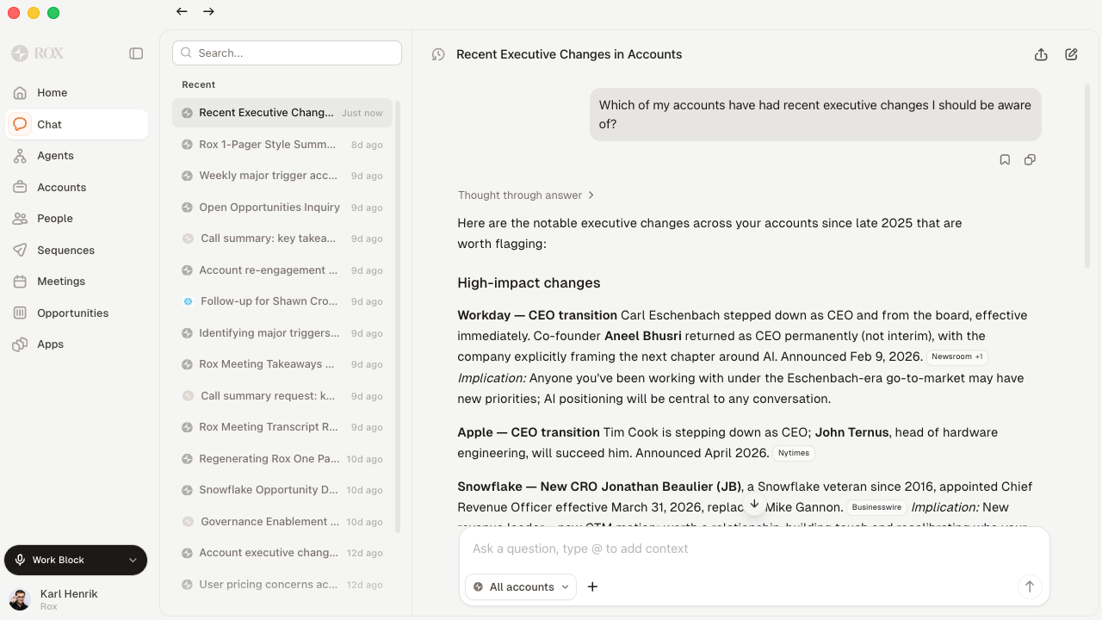Click the Work Block microphone icon
The width and height of the screenshot is (1102, 620).
pyautogui.click(x=20, y=560)
